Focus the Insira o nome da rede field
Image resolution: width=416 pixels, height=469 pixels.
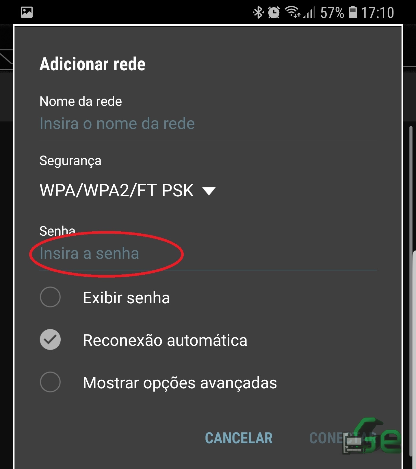(208, 124)
